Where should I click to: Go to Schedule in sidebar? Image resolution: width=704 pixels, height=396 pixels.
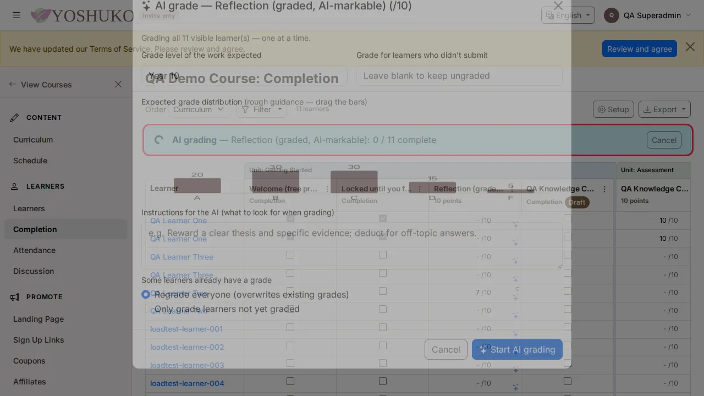30,161
